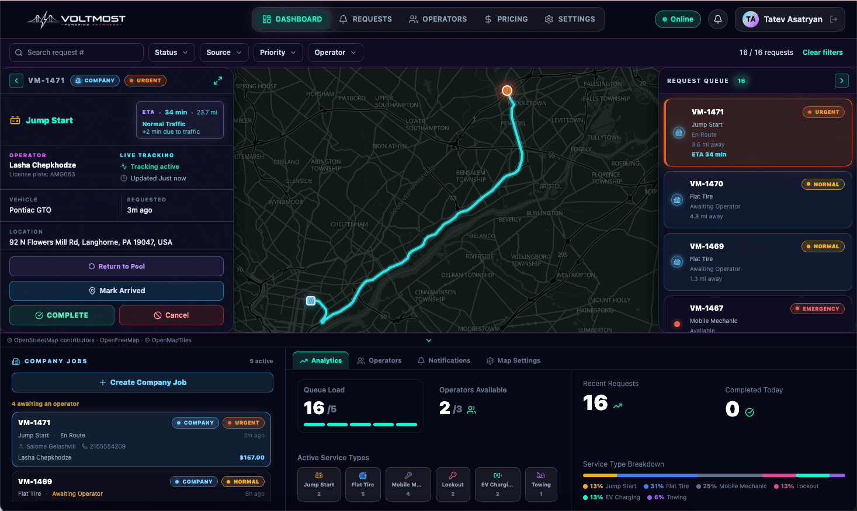Switch to the Notifications tab
857x511 pixels.
click(444, 361)
